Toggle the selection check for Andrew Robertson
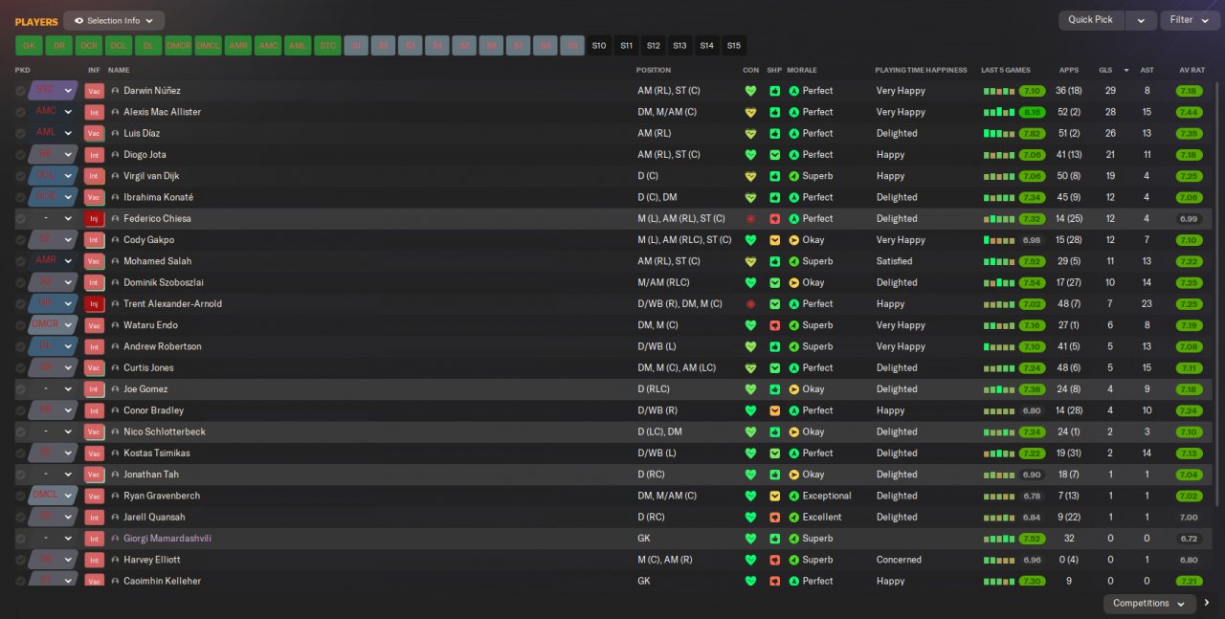The height and width of the screenshot is (619, 1225). tap(20, 346)
